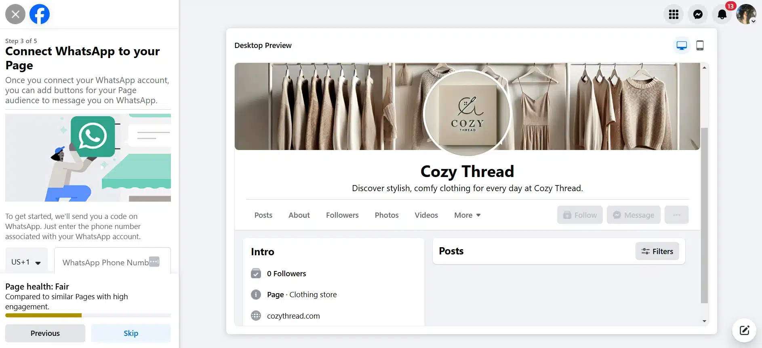Open the apps grid menu

(674, 15)
